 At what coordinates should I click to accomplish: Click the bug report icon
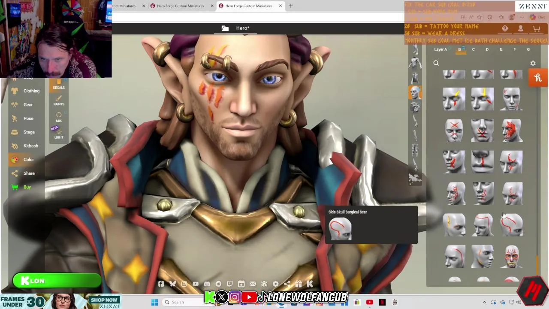[264, 284]
